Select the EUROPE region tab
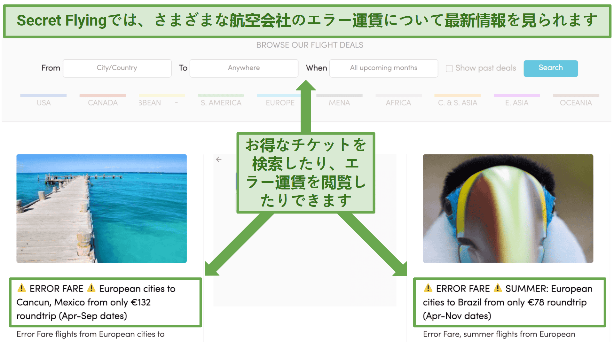 [x=280, y=100]
